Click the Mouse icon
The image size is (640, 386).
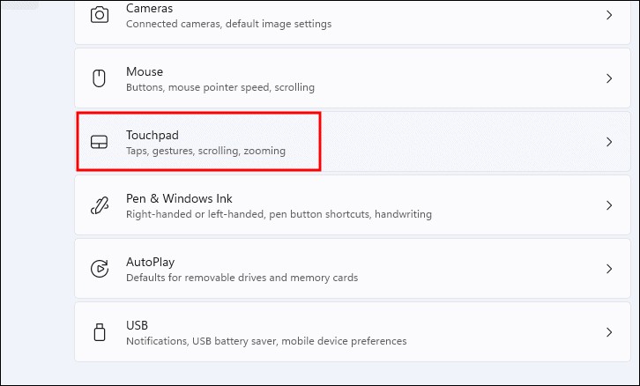100,78
